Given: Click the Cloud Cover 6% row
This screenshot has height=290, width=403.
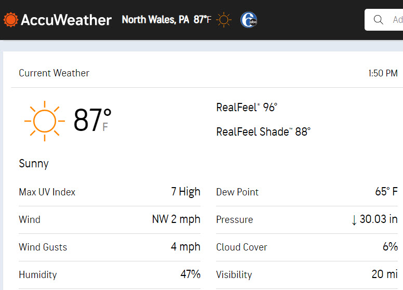Looking at the screenshot, I should (307, 247).
